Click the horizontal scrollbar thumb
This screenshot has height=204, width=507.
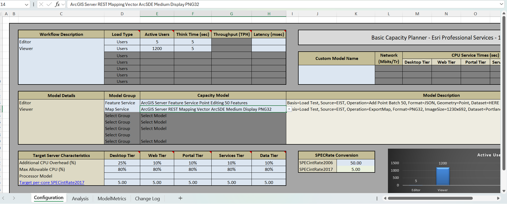coord(430,198)
